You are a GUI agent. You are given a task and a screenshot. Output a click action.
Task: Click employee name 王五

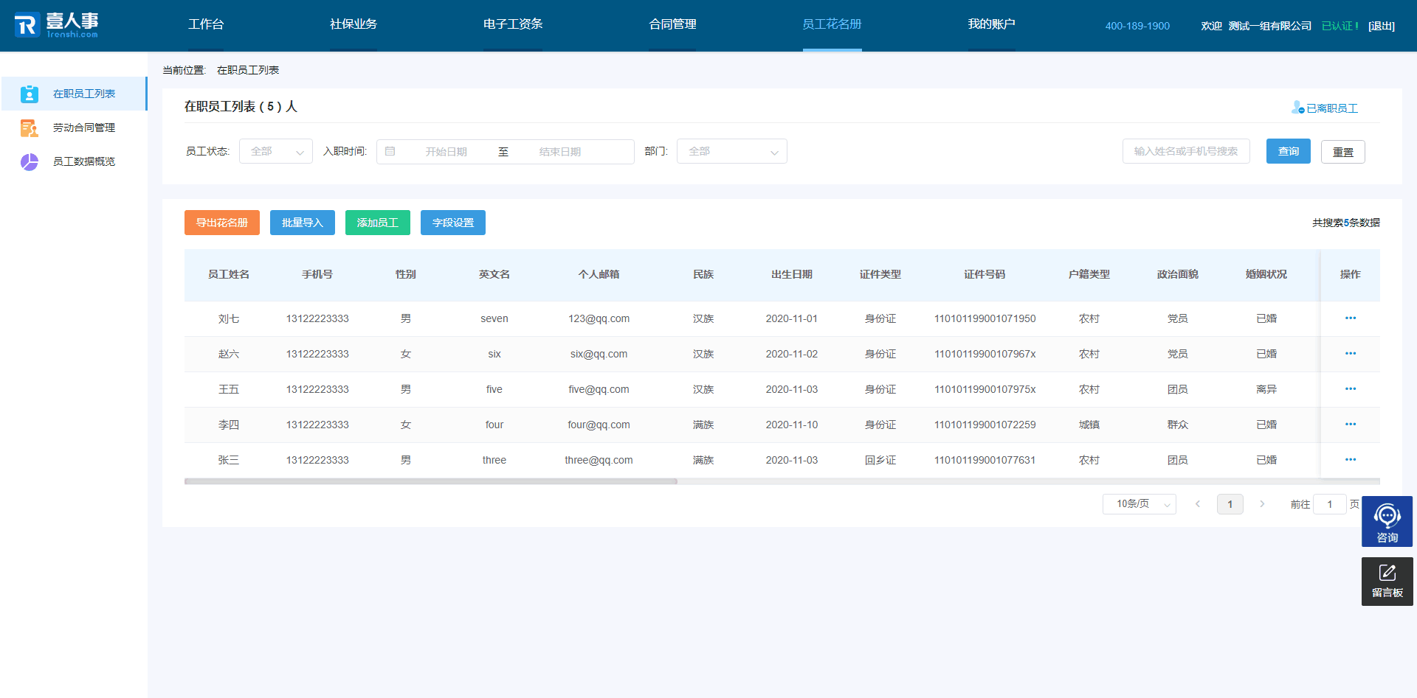tap(229, 389)
